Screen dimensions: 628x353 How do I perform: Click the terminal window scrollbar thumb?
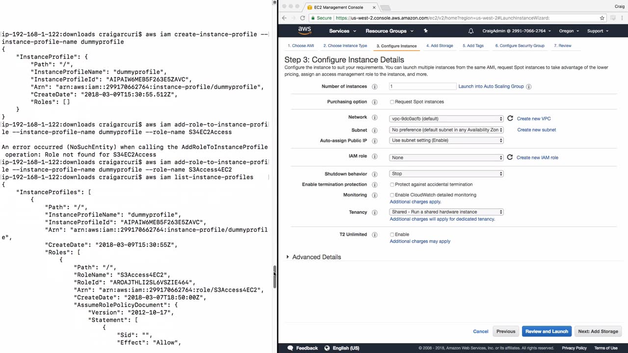coord(274,277)
